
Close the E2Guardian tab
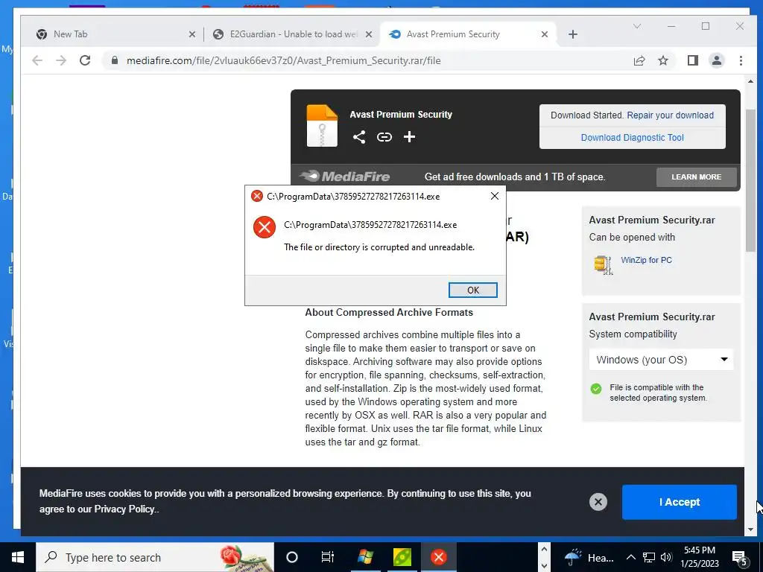[x=369, y=34]
